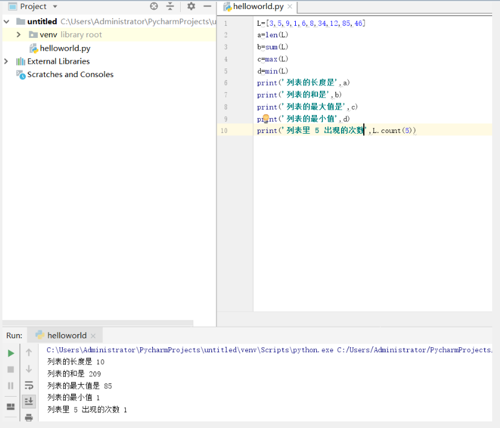500x428 pixels.
Task: Open Project panel settings gear
Action: click(191, 6)
